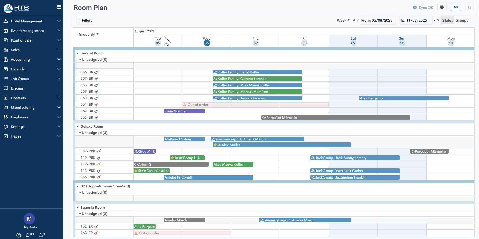Image resolution: width=479 pixels, height=239 pixels.
Task: Switch to Groups view toggle
Action: [x=462, y=20]
